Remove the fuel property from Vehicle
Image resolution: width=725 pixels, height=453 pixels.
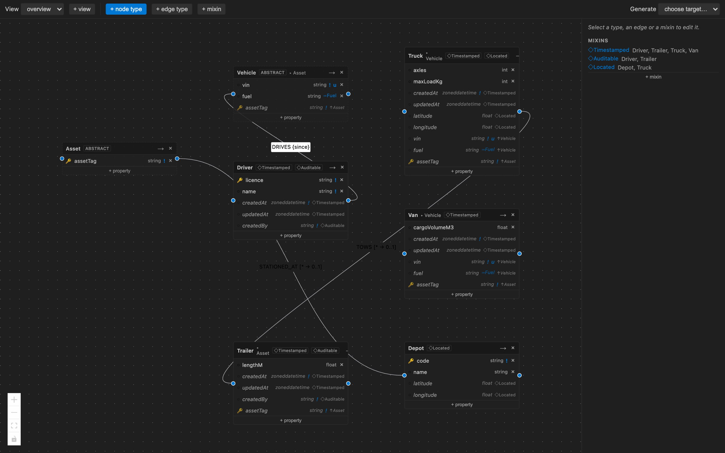point(342,96)
